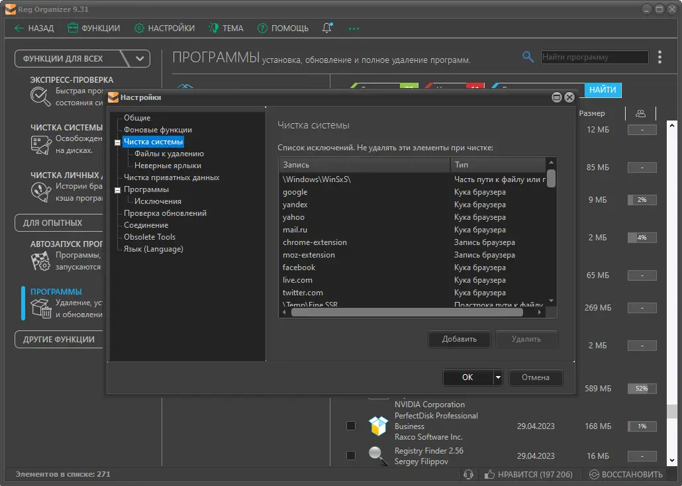Viewport: 682px width, 486px height.
Task: Select the \Windows\WinSxS\ exclusion row
Action: (x=413, y=179)
